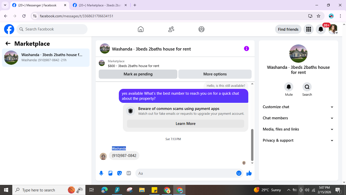This screenshot has width=346, height=195.
Task: Select the Washanda conversation in list
Action: coord(46,58)
